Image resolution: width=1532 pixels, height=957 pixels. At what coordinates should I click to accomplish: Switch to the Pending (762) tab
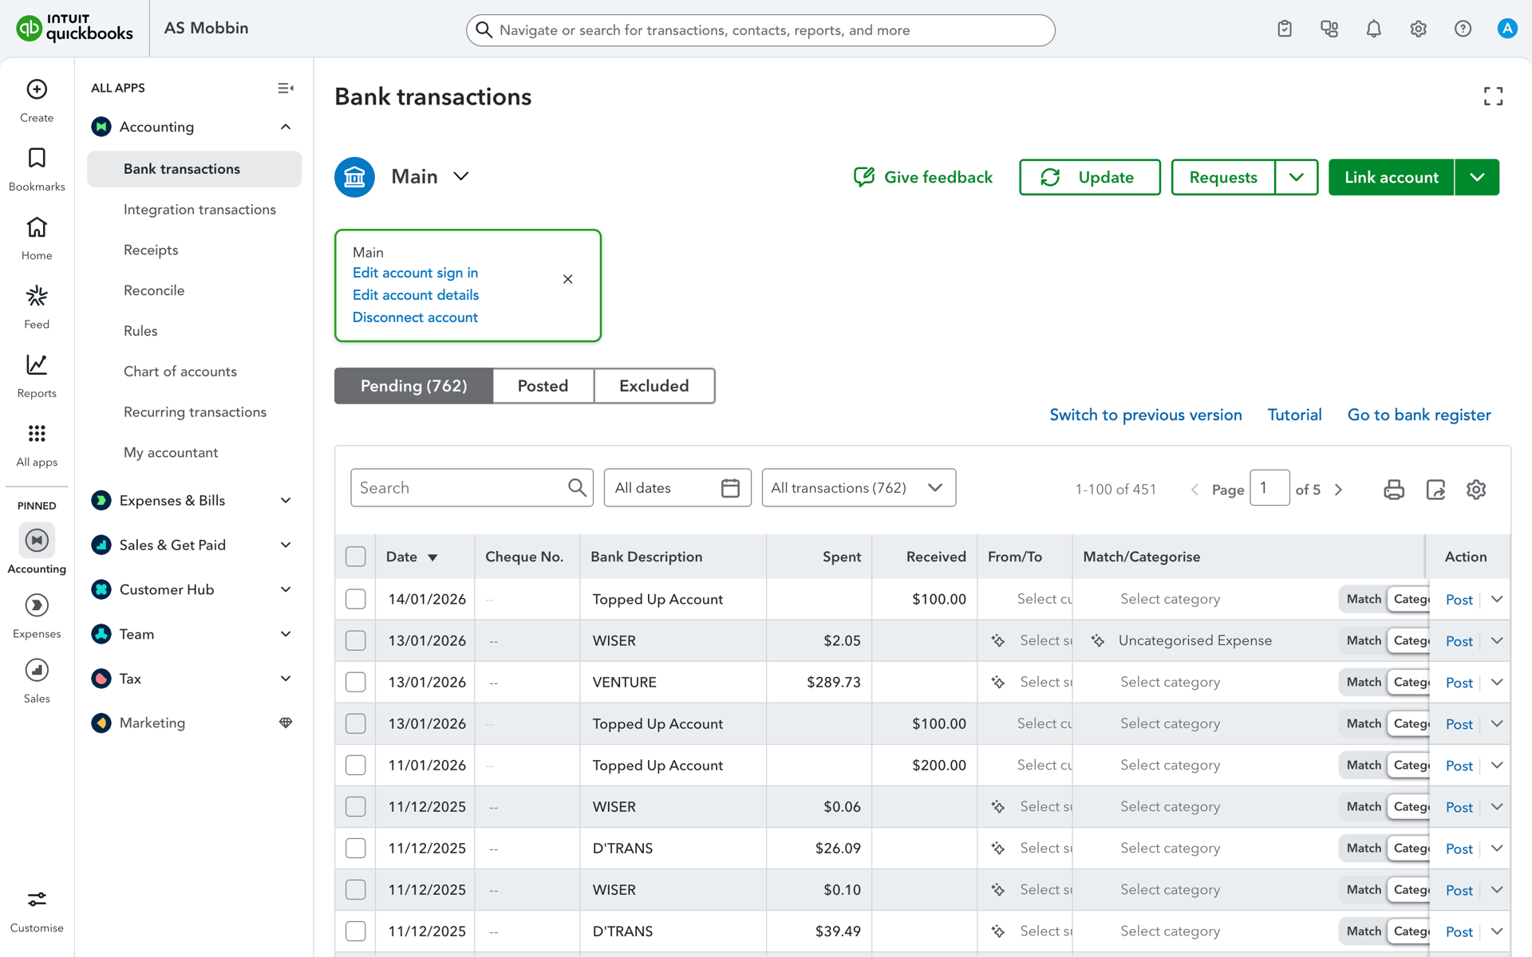tap(413, 386)
